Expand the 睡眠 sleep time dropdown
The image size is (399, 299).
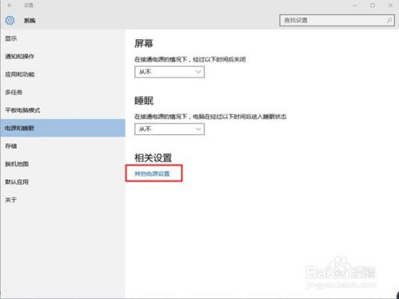tap(169, 129)
